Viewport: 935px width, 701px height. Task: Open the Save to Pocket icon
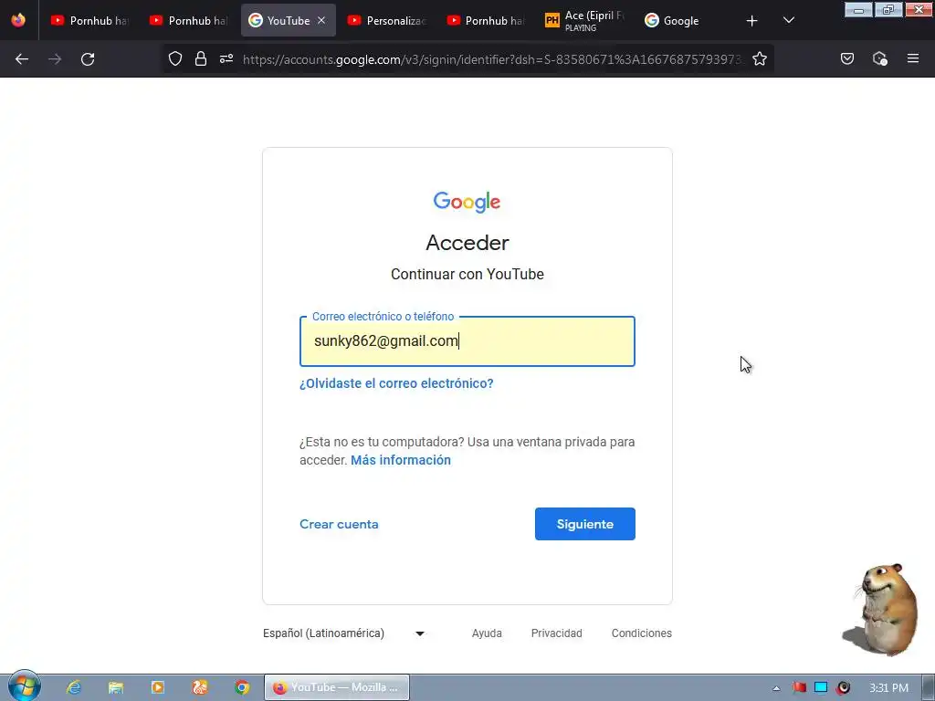847,58
